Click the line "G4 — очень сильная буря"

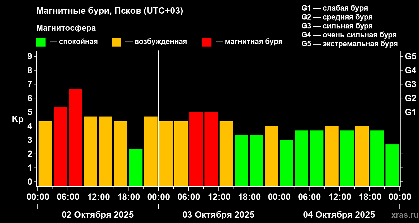(349, 35)
